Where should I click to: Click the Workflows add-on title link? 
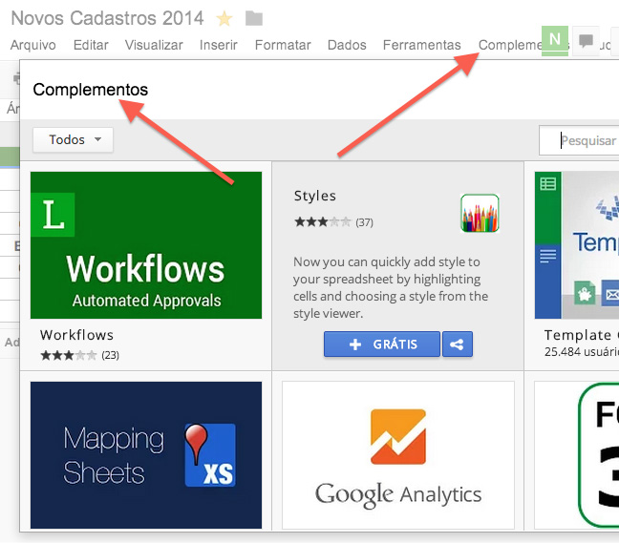(76, 335)
